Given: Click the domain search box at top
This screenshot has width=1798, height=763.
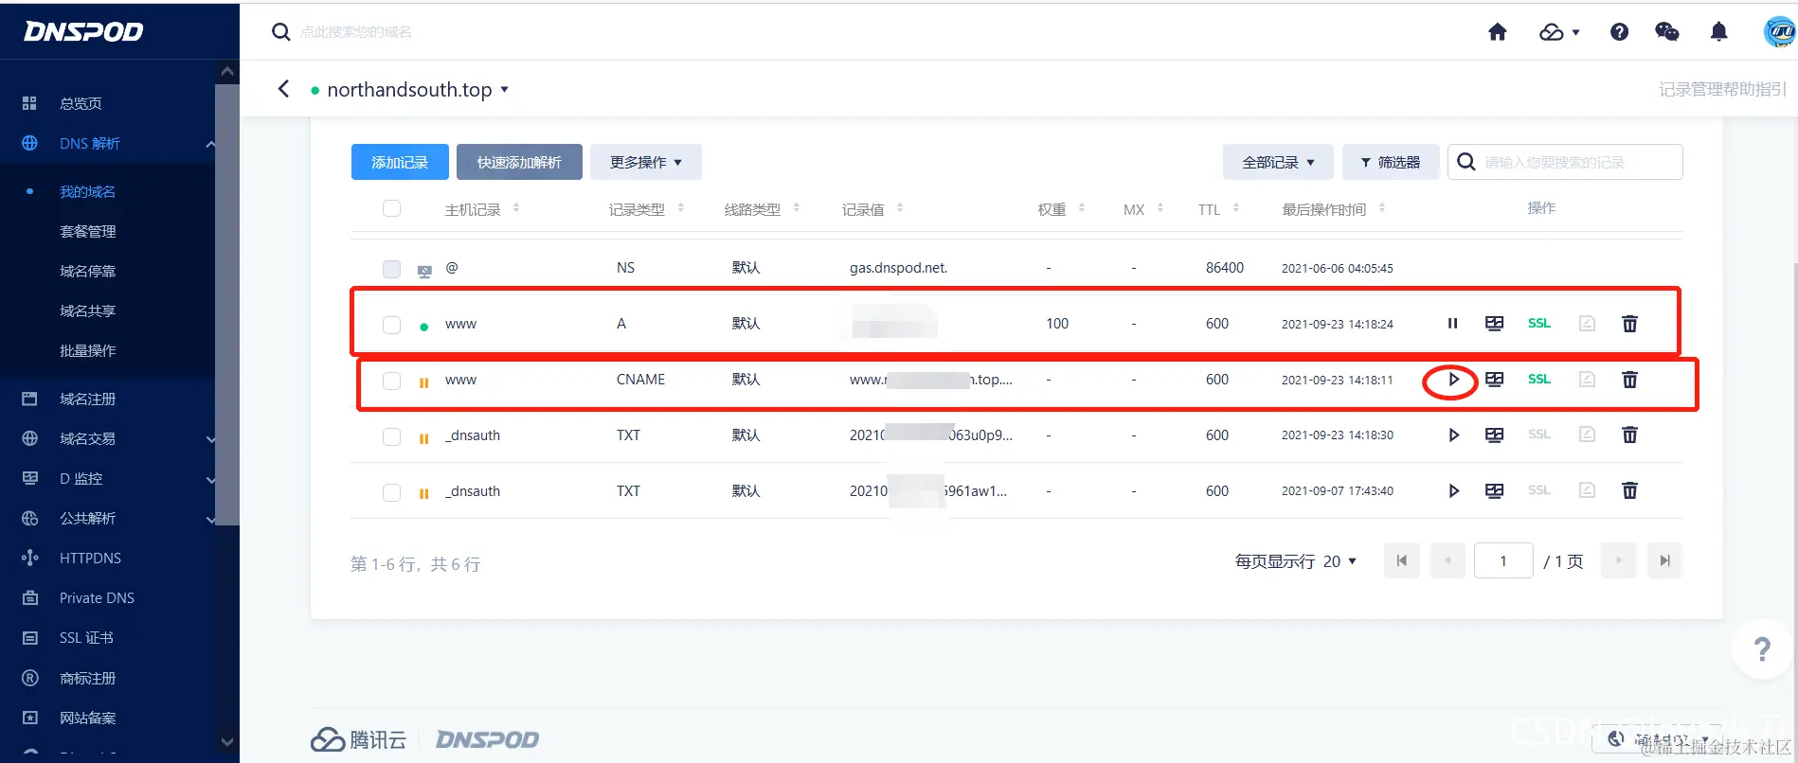Looking at the screenshot, I should 356,32.
